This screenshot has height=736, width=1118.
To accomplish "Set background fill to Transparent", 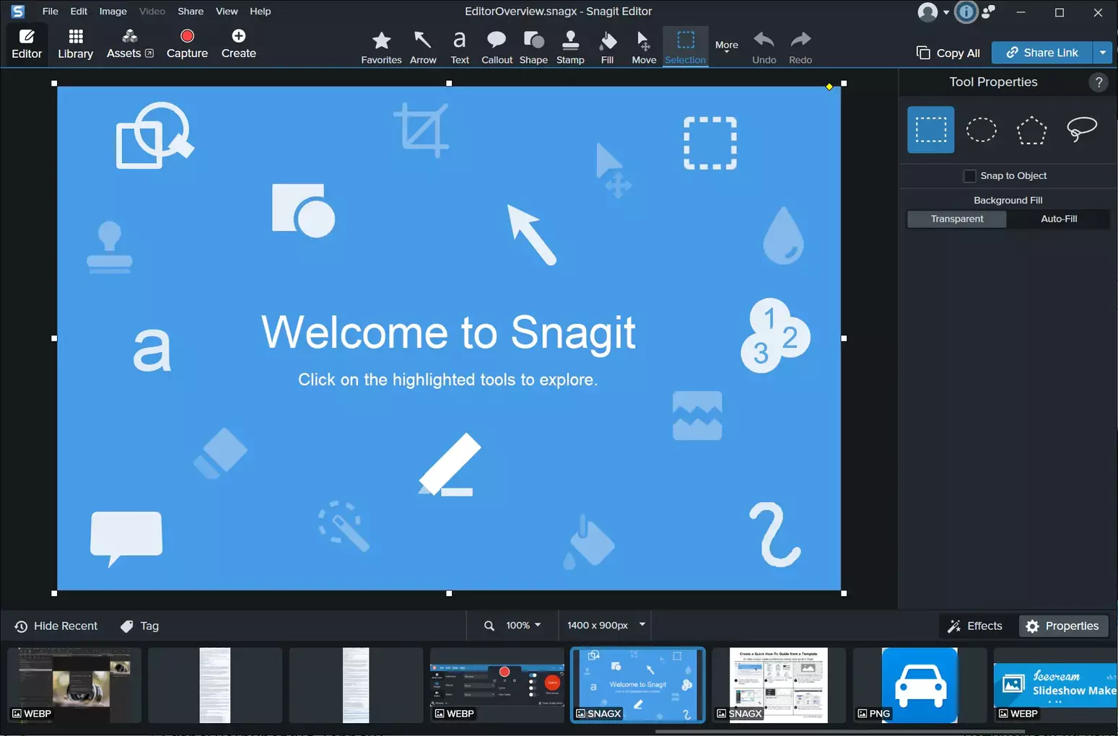I will [x=956, y=219].
